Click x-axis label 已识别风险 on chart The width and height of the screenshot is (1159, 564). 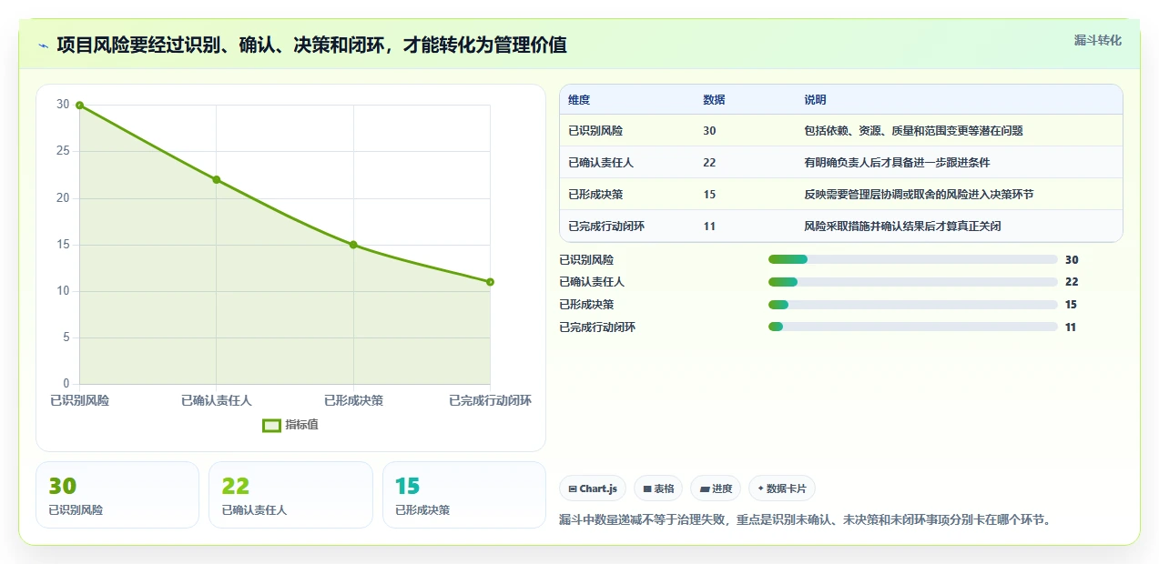[79, 400]
